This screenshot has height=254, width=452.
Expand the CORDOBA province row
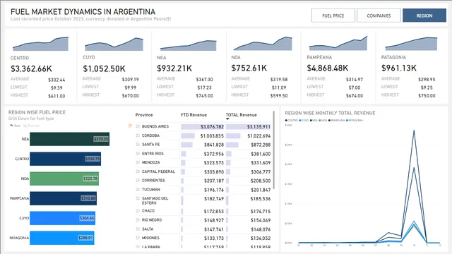(138, 135)
